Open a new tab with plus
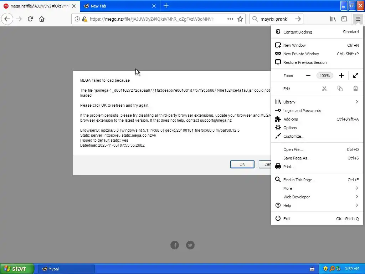The height and width of the screenshot is (274, 365). [x=166, y=6]
